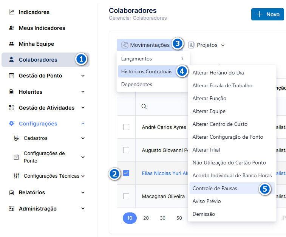Click the Gestão de Atividades grid icon

pyautogui.click(x=11, y=108)
